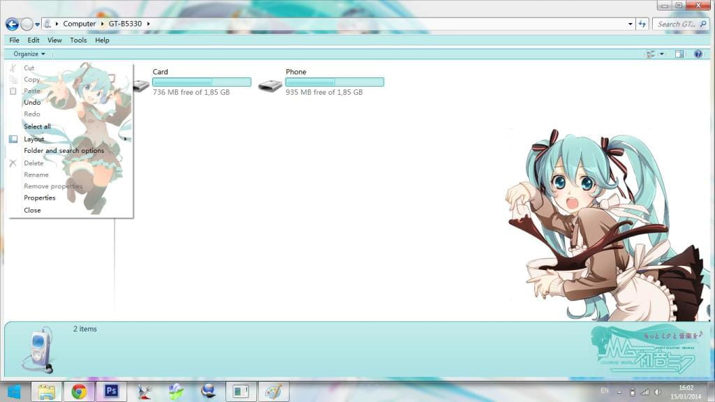This screenshot has width=715, height=402.
Task: Click the 935 MB free text
Action: [x=324, y=92]
